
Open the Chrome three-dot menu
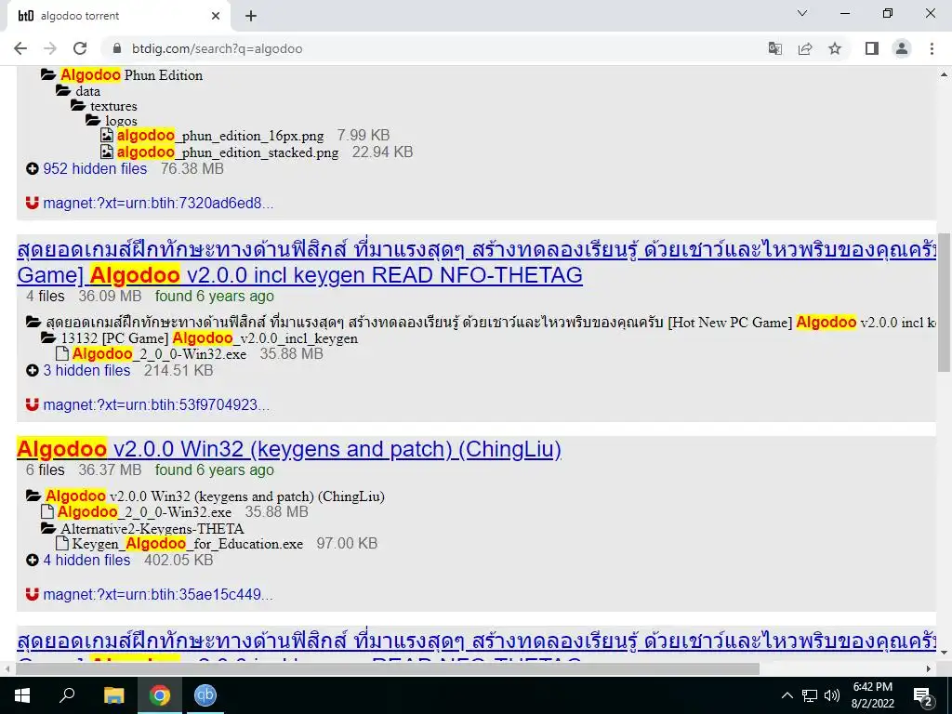click(932, 48)
